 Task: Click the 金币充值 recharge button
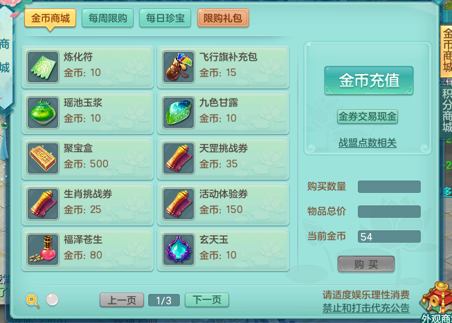click(x=369, y=81)
